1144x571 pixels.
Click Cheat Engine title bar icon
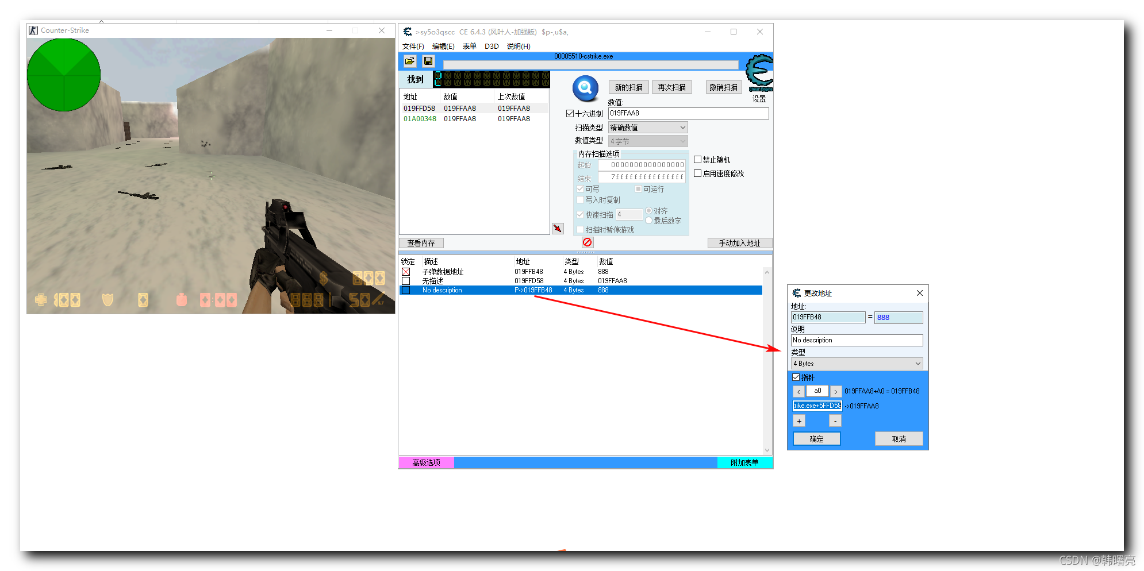(x=408, y=32)
